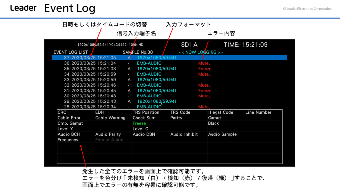340x191 pixels.
Task: Select log entry 33 in event list
Action: (x=94, y=80)
